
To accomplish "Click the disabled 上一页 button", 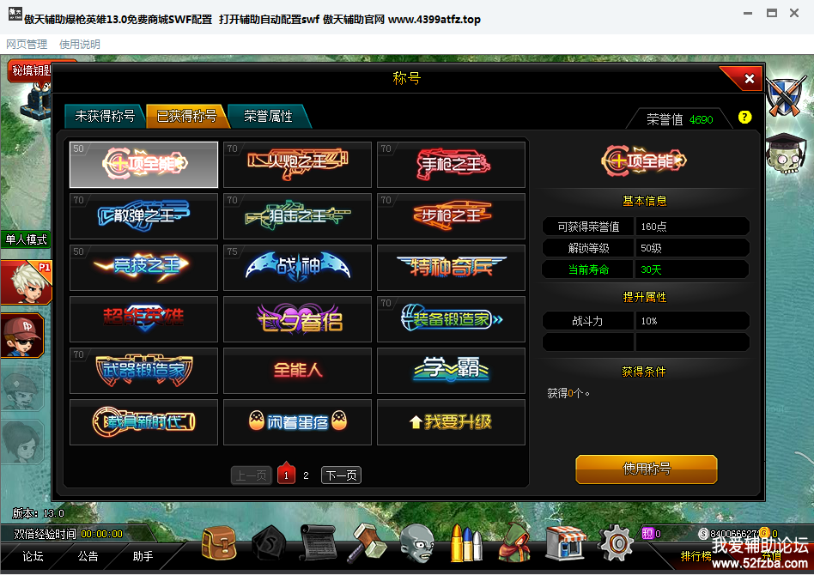I will (x=252, y=475).
